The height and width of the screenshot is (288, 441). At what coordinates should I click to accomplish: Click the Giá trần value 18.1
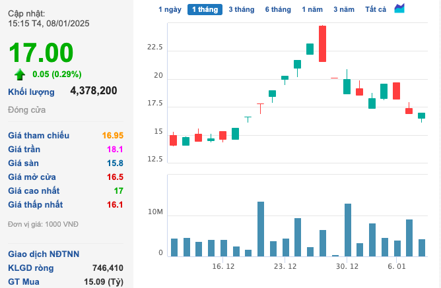tap(116, 149)
